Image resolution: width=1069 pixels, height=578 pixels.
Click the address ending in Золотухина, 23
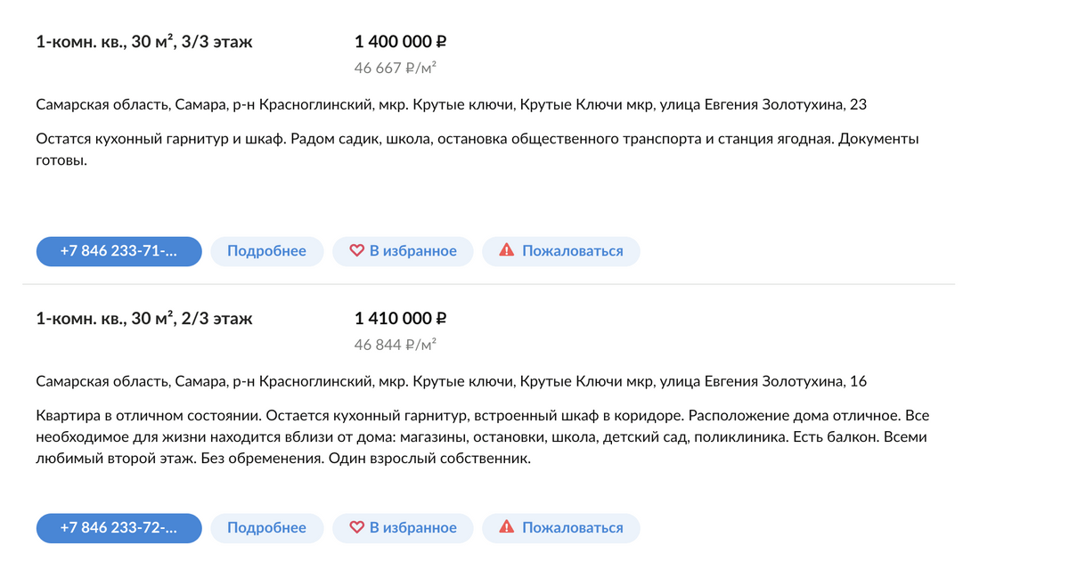451,105
